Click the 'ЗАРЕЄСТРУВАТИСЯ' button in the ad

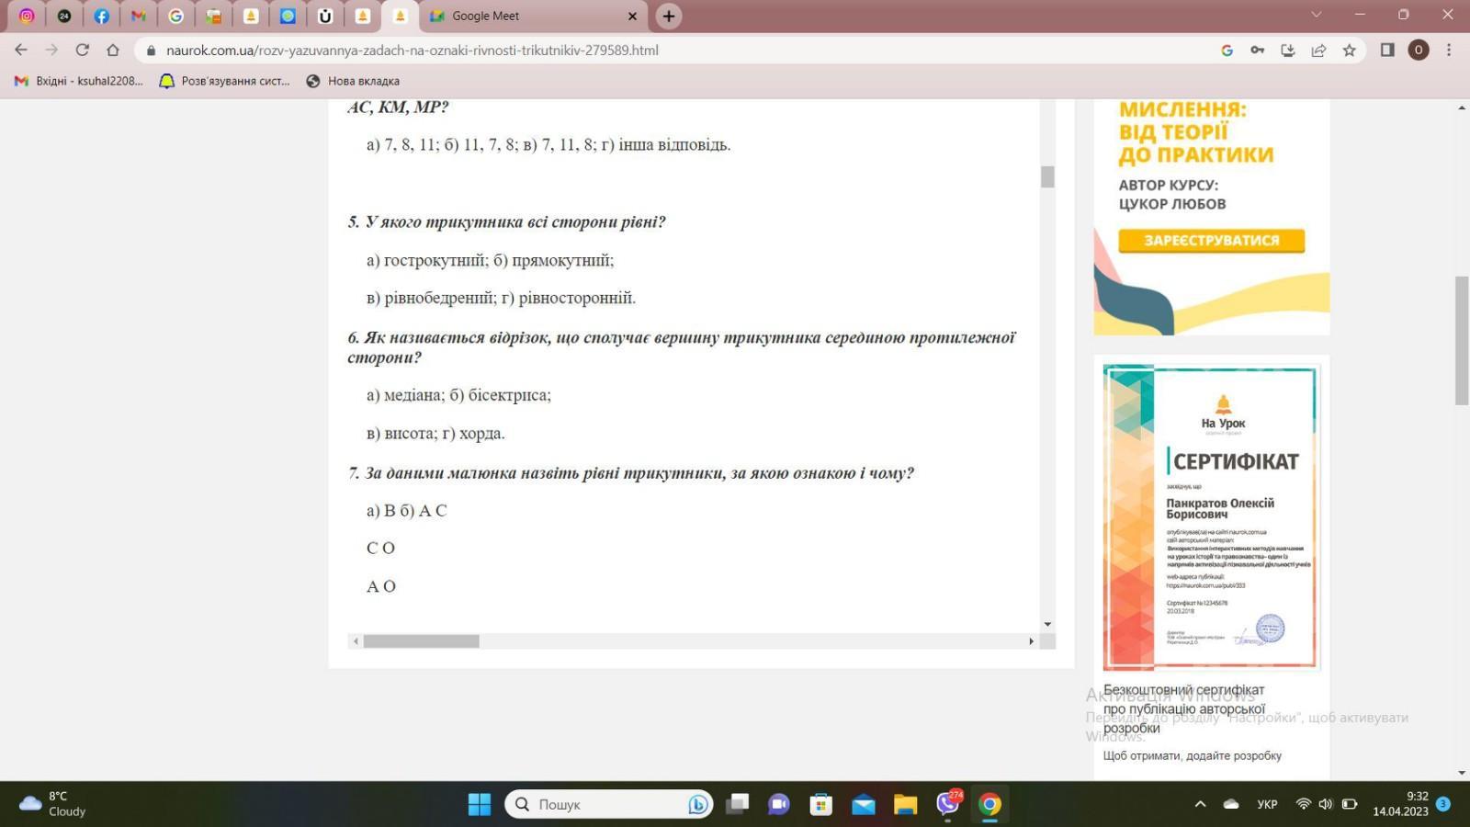pos(1211,241)
